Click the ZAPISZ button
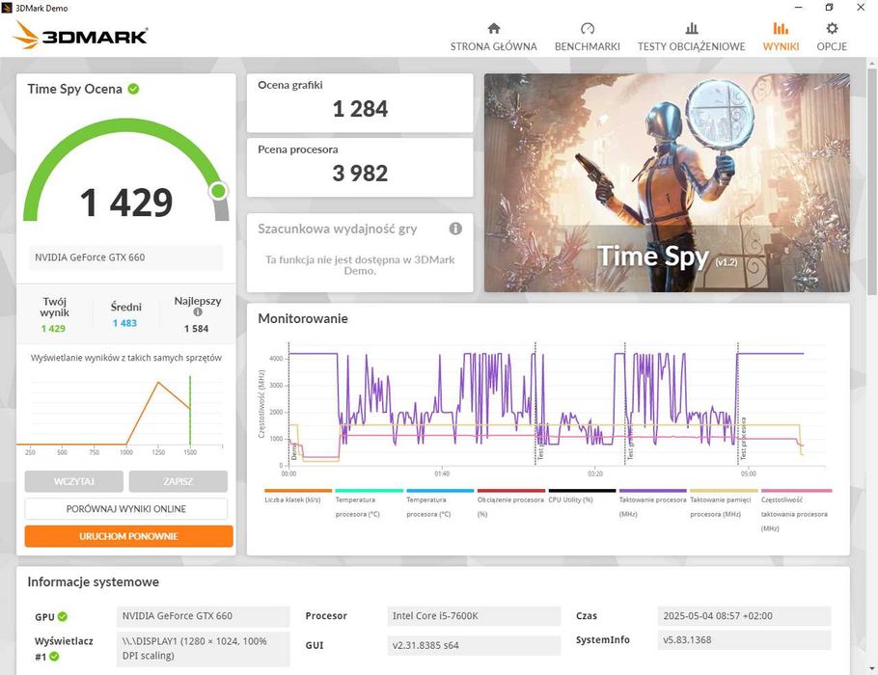Viewport: 878px width, 675px height. (178, 481)
